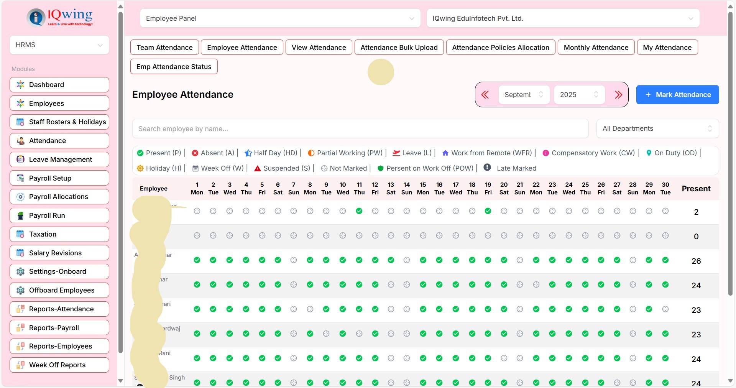Switch to the Team Attendance tab

[x=164, y=48]
